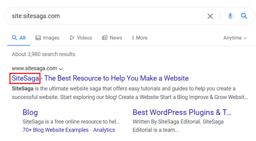256x141 pixels.
Task: Click the newspaper icon beside News
Action: pos(105,38)
